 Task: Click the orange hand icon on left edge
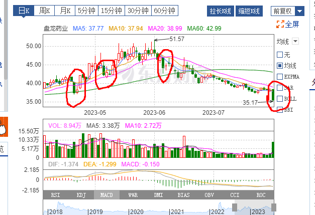(x=4, y=127)
